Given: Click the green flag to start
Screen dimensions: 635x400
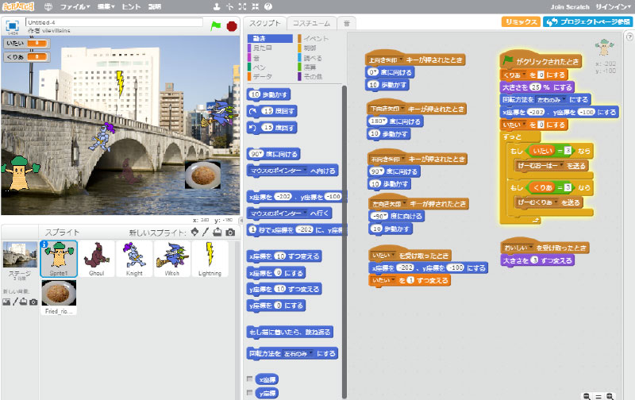Looking at the screenshot, I should tap(215, 26).
